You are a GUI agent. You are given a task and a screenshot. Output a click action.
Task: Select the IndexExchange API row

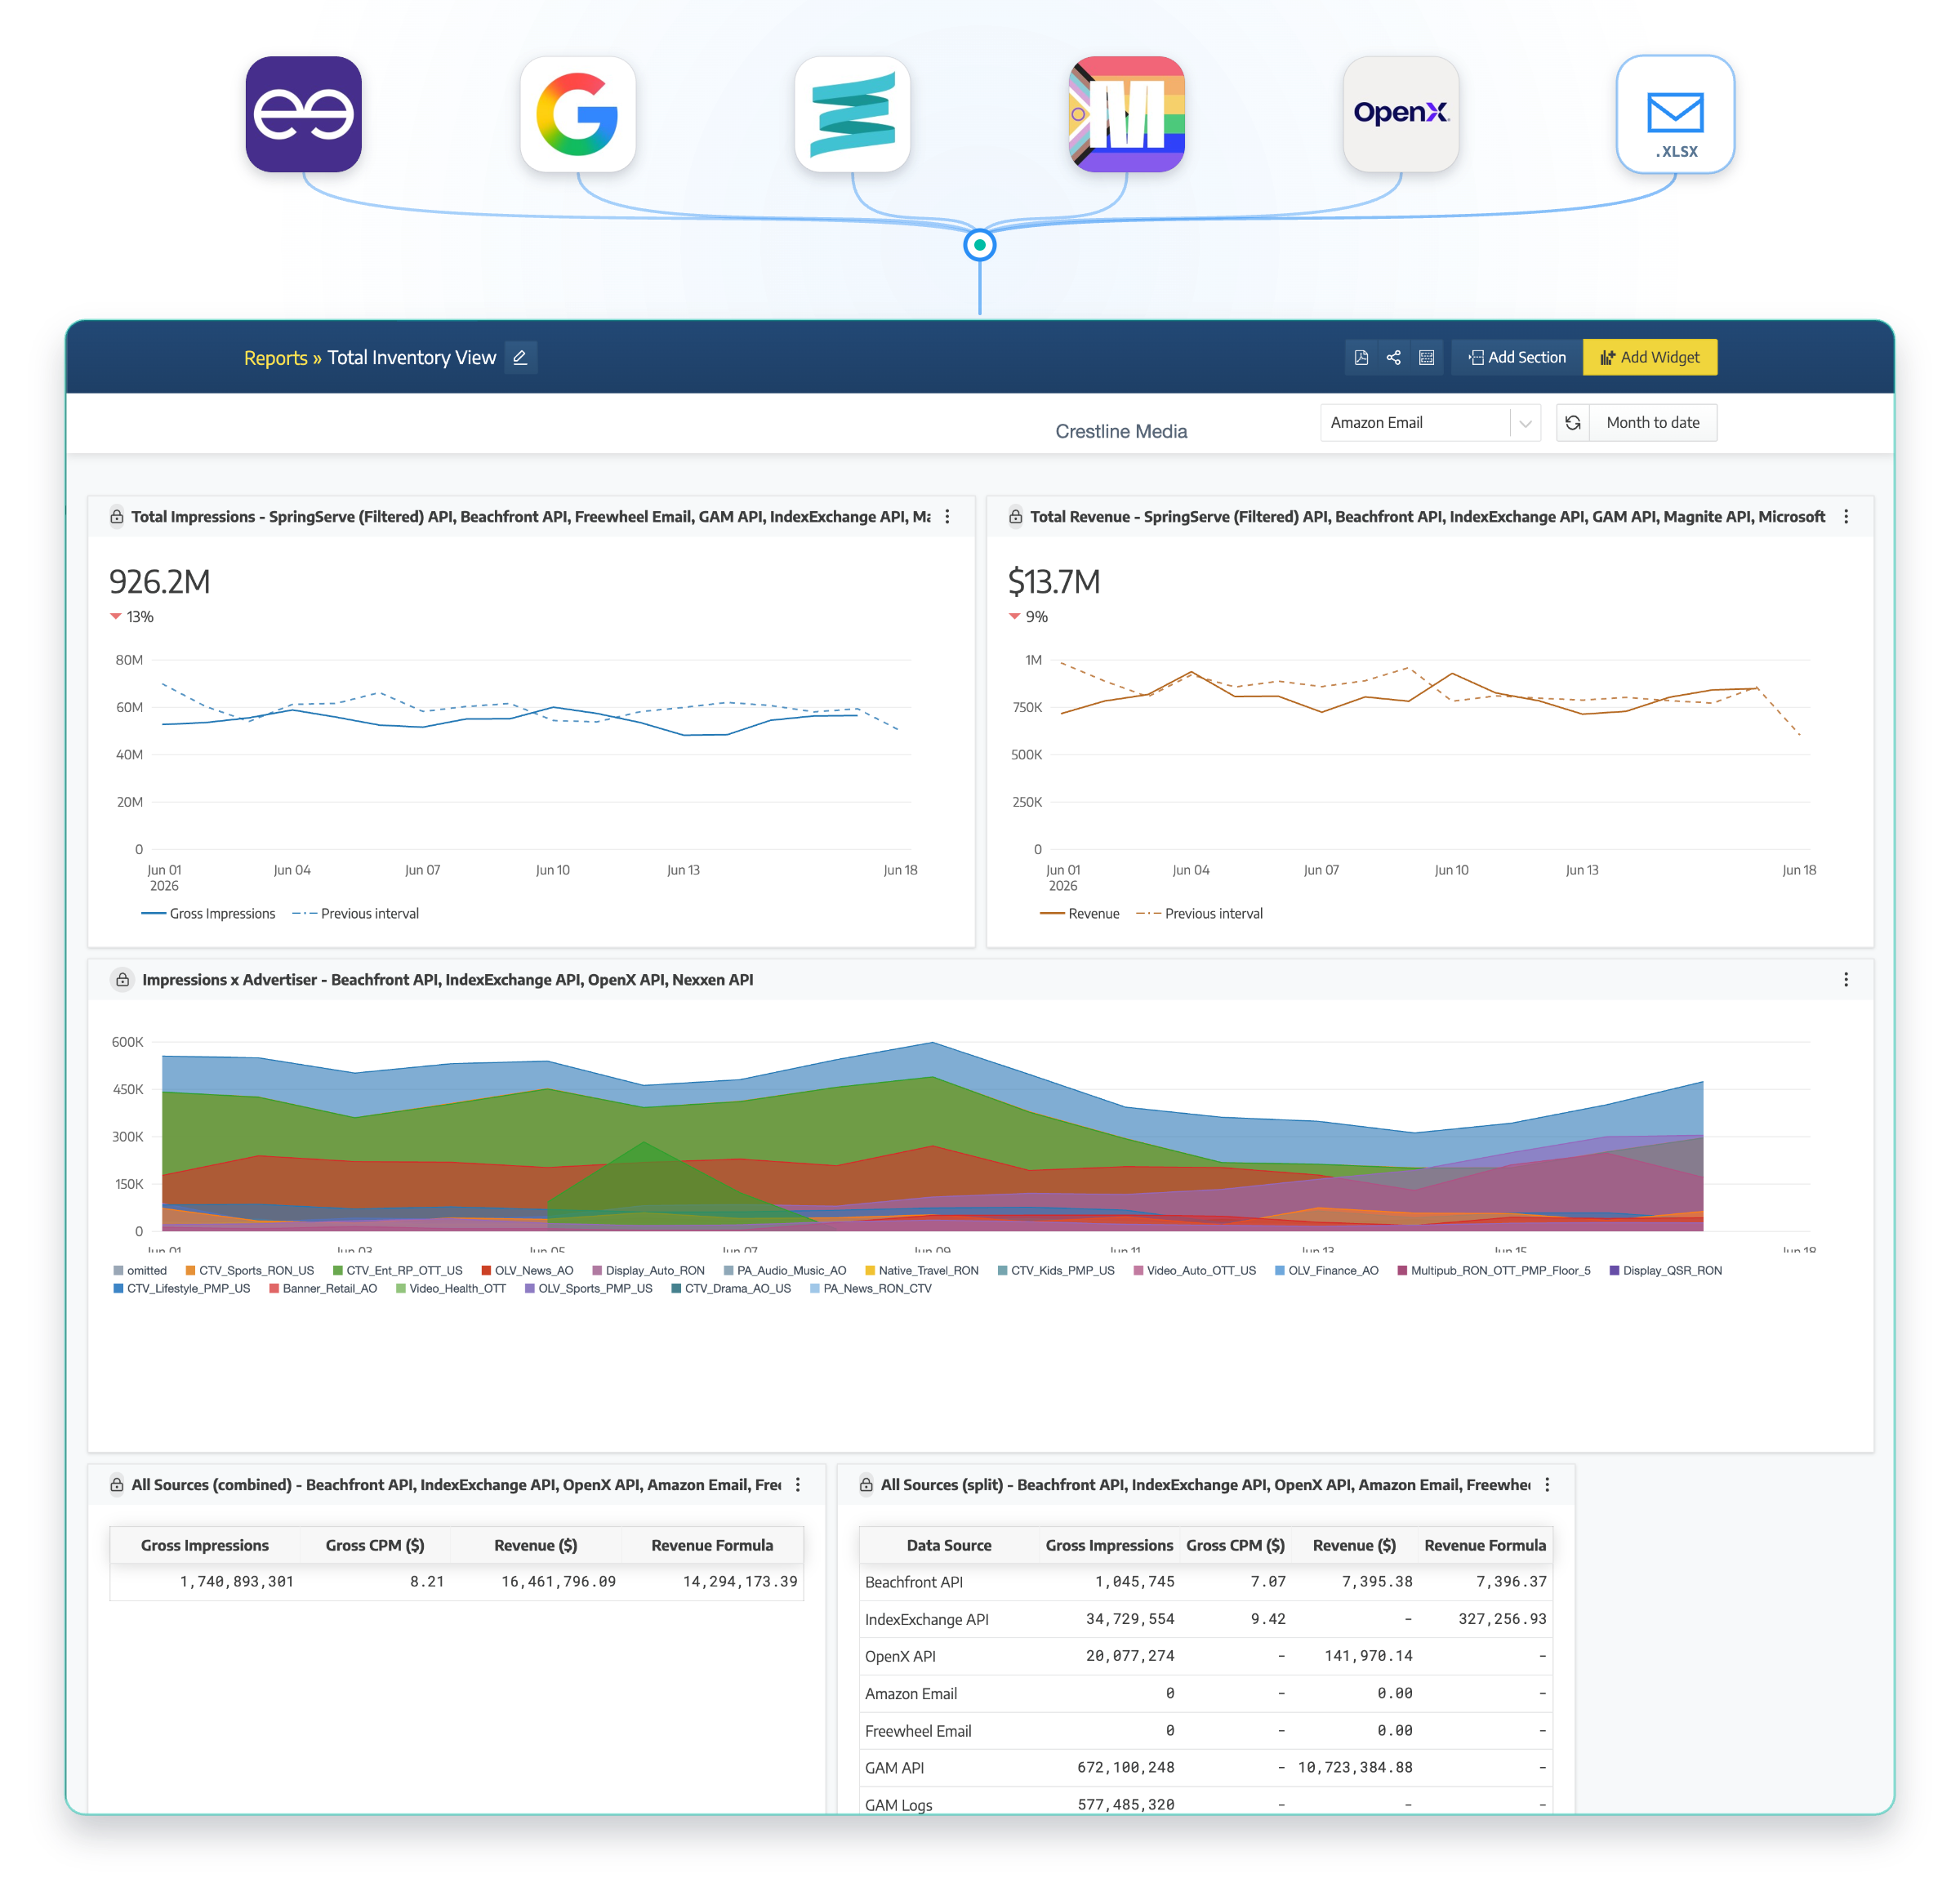point(1206,1619)
